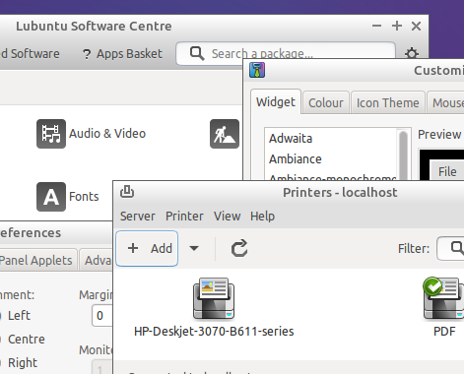Screen dimensions: 464x374
Task: Click the Filter search magnifier icon
Action: [457, 248]
